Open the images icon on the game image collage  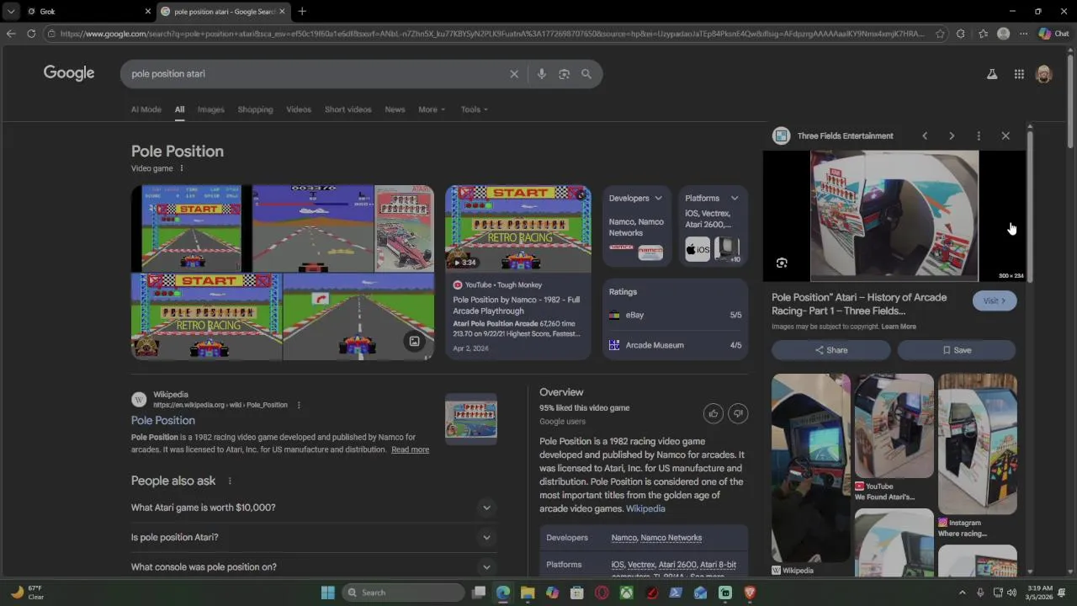pyautogui.click(x=414, y=341)
